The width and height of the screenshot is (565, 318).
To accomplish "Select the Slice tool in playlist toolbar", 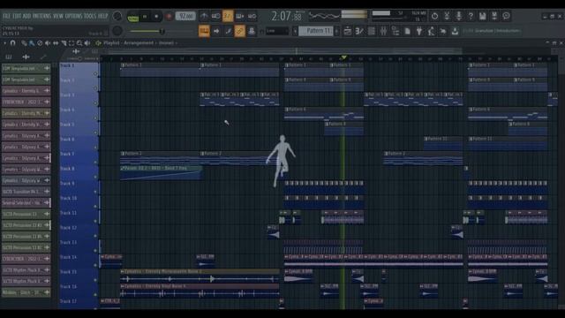I will pyautogui.click(x=64, y=43).
